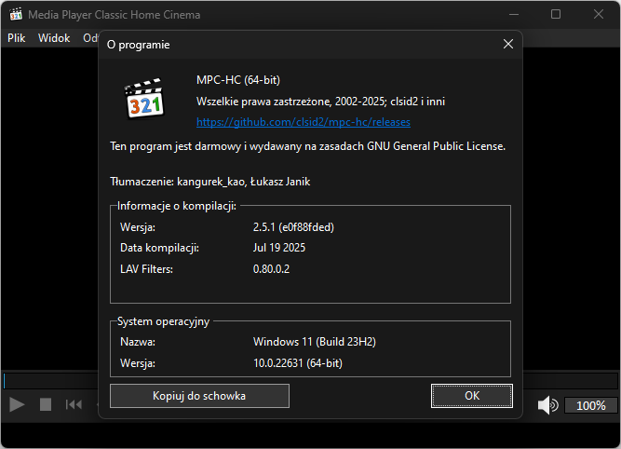This screenshot has height=449, width=621.
Task: Click the 100% volume level field
Action: (x=590, y=405)
